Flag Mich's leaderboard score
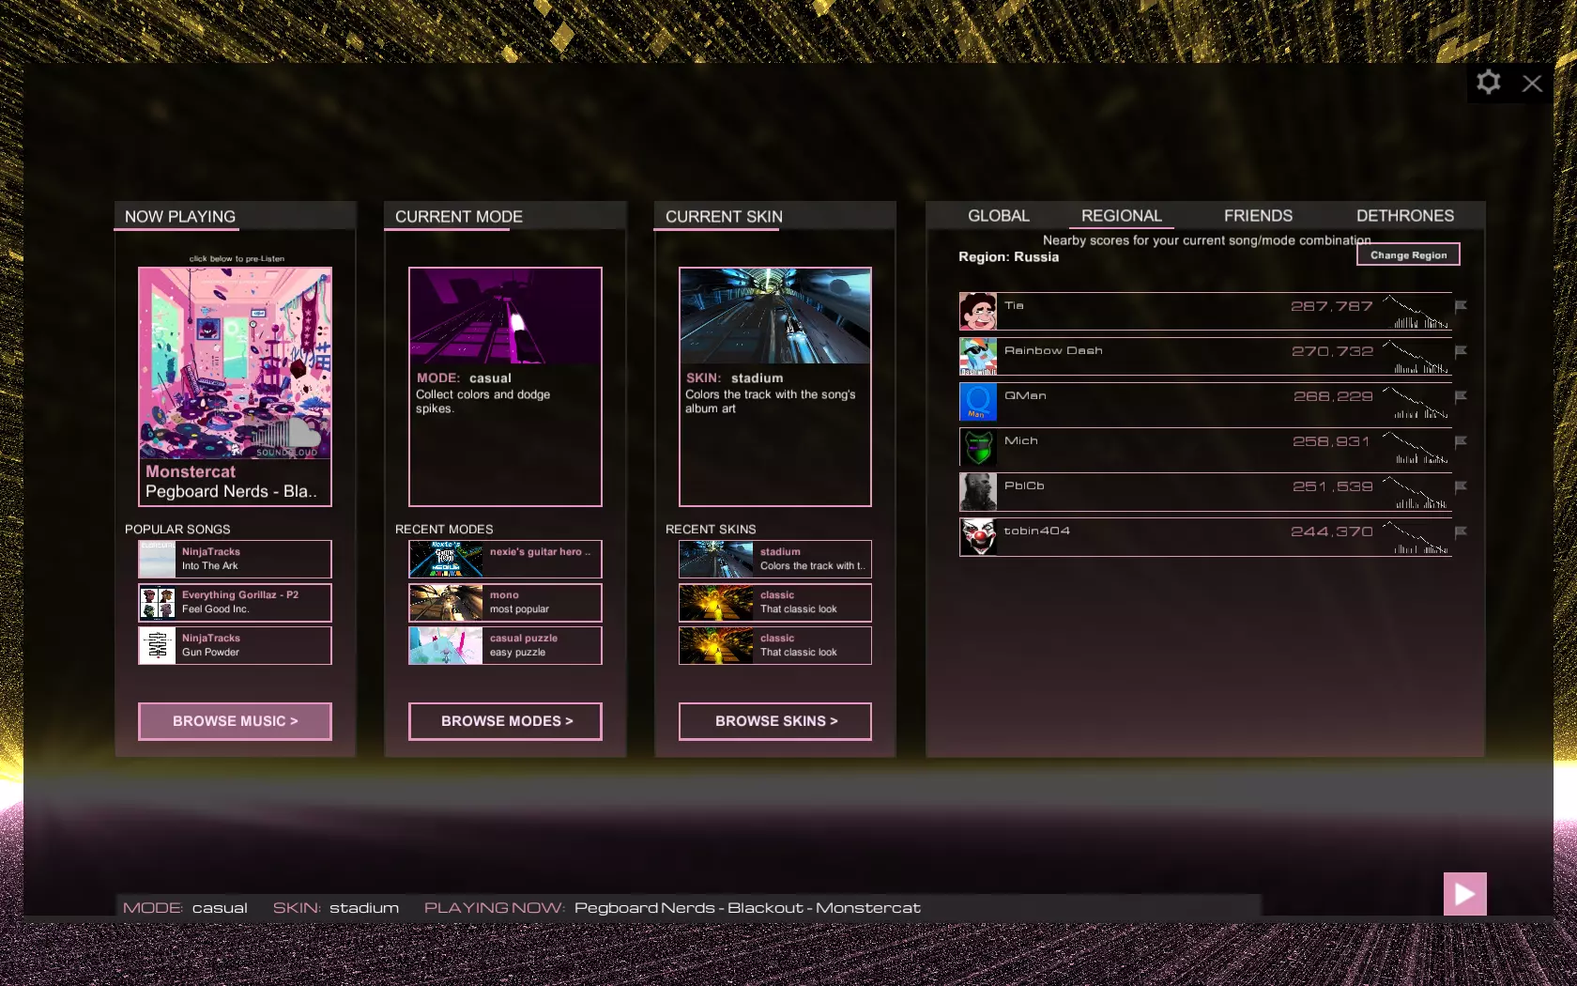1577x986 pixels. click(x=1461, y=441)
